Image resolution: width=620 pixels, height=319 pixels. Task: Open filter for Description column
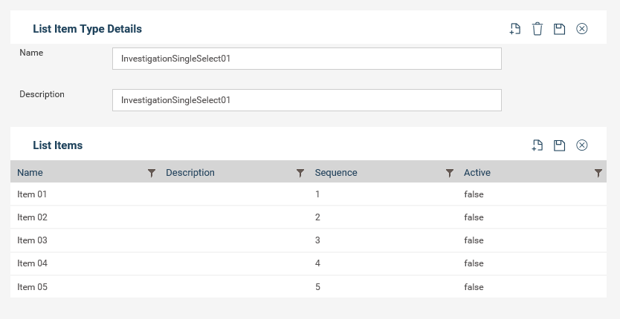click(x=300, y=173)
